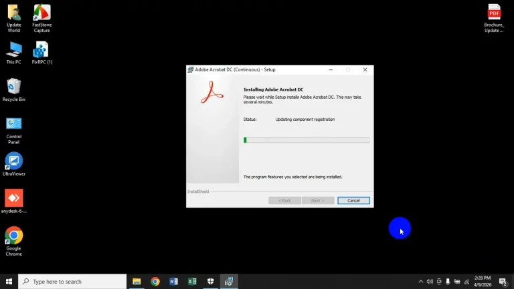The image size is (514, 289).
Task: Open Word from the taskbar
Action: point(174,282)
